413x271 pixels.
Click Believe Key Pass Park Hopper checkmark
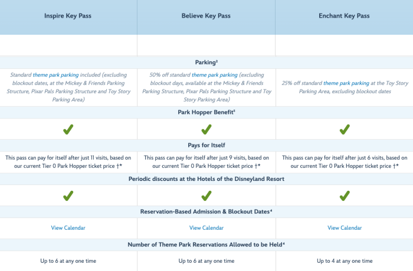pyautogui.click(x=206, y=128)
